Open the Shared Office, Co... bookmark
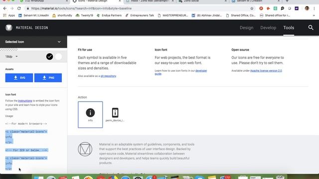The image size is (319, 179). pos(241,15)
